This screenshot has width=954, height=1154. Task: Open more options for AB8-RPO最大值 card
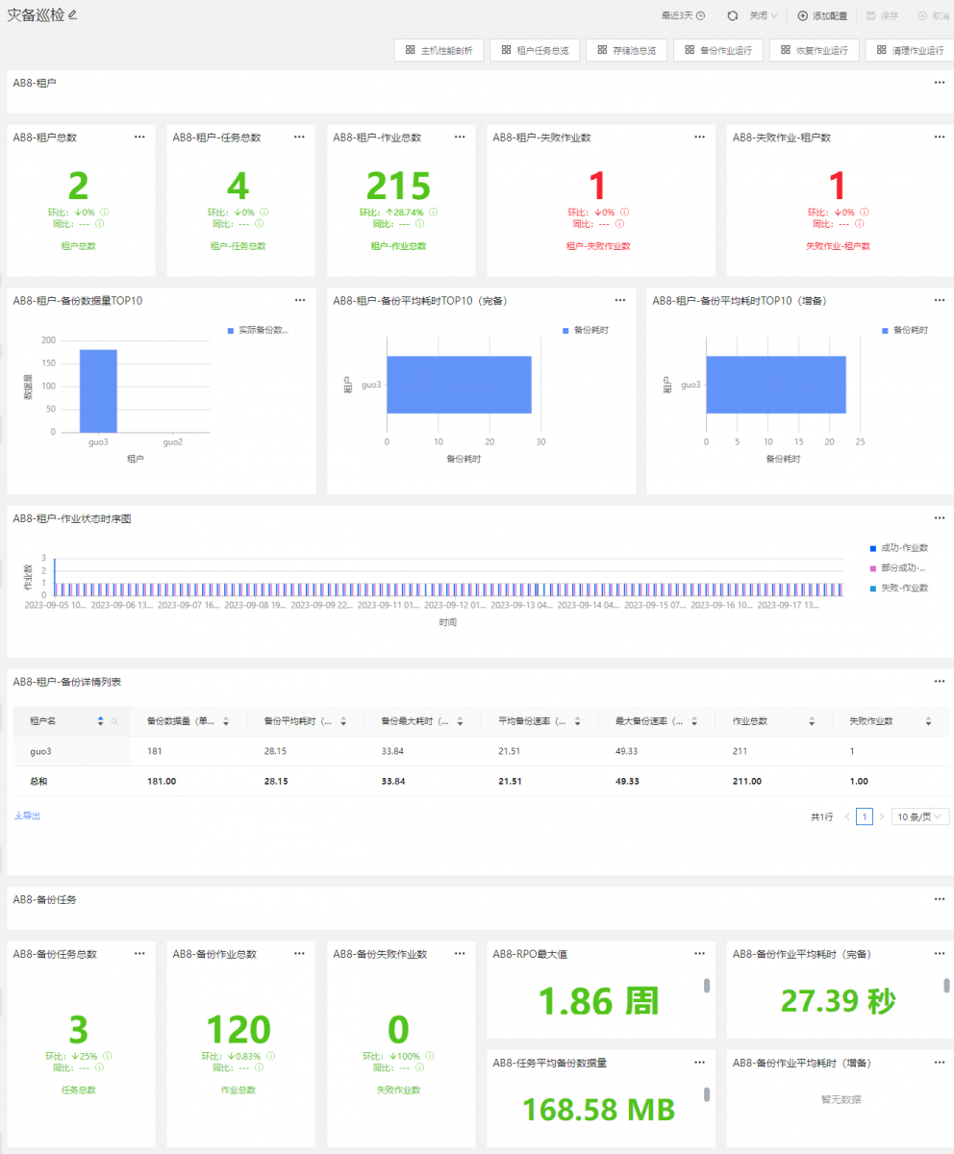(700, 954)
